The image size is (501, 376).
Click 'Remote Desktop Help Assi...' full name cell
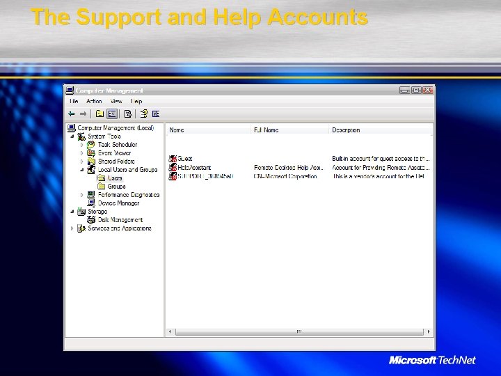289,167
